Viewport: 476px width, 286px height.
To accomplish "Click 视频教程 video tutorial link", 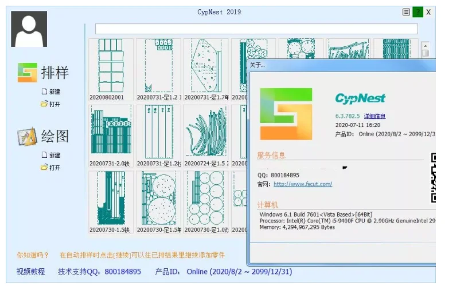I will pos(30,272).
